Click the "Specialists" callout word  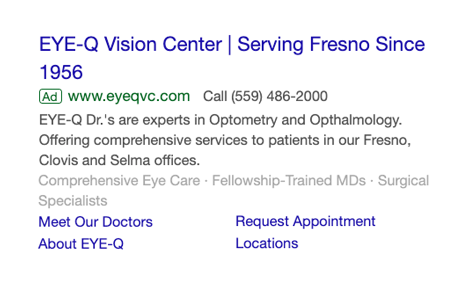pos(73,201)
